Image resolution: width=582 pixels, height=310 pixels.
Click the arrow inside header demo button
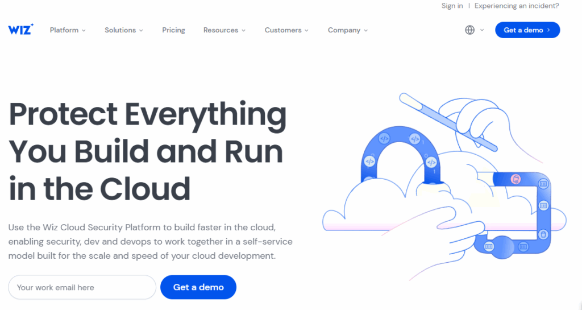click(x=548, y=30)
